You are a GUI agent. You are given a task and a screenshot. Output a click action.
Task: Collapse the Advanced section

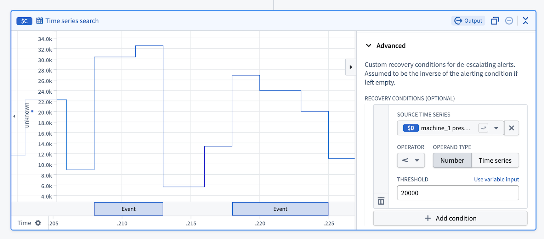click(x=369, y=46)
